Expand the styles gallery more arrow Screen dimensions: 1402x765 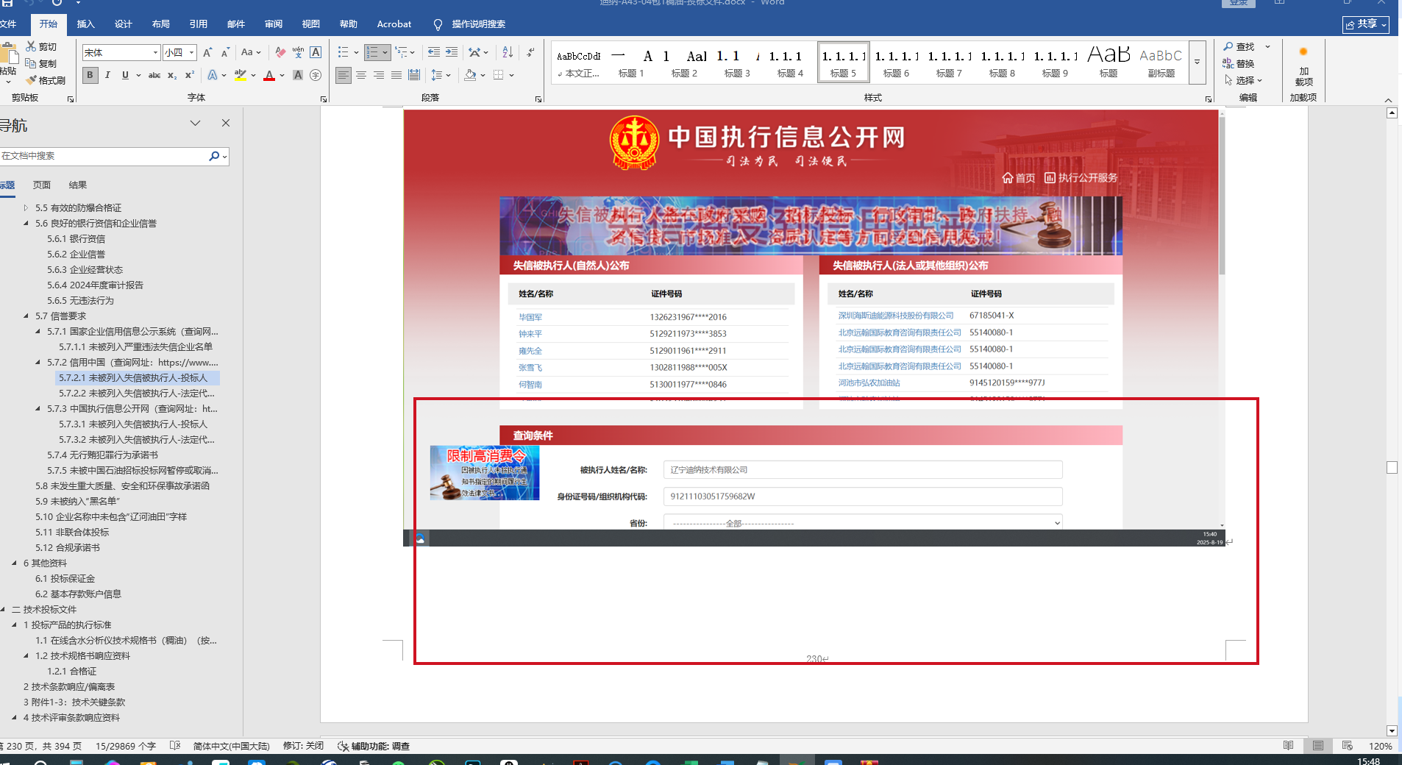(x=1198, y=62)
